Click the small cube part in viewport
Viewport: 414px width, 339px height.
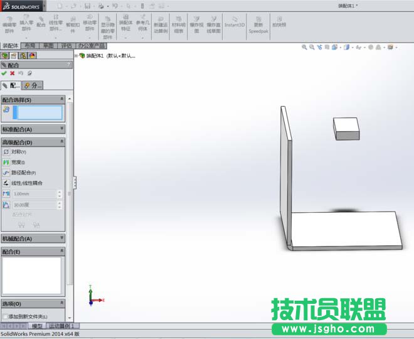pos(346,129)
